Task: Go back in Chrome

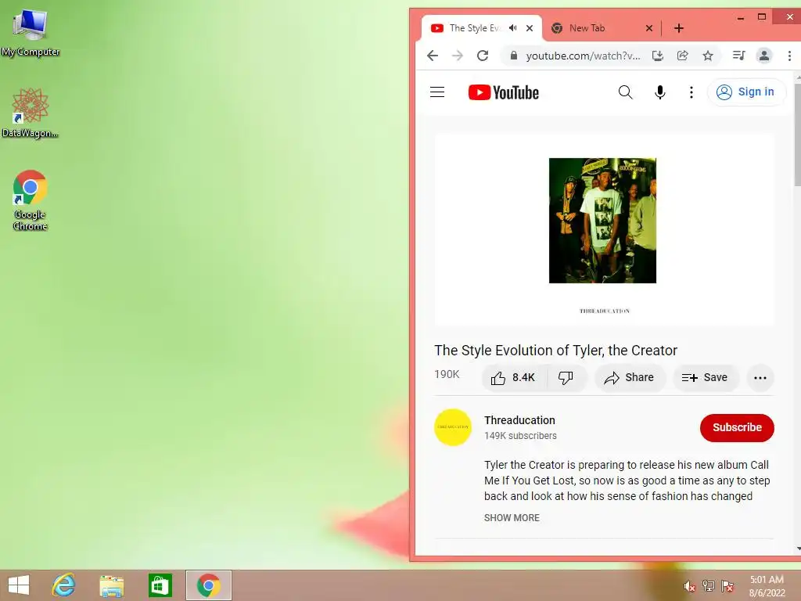Action: point(433,56)
